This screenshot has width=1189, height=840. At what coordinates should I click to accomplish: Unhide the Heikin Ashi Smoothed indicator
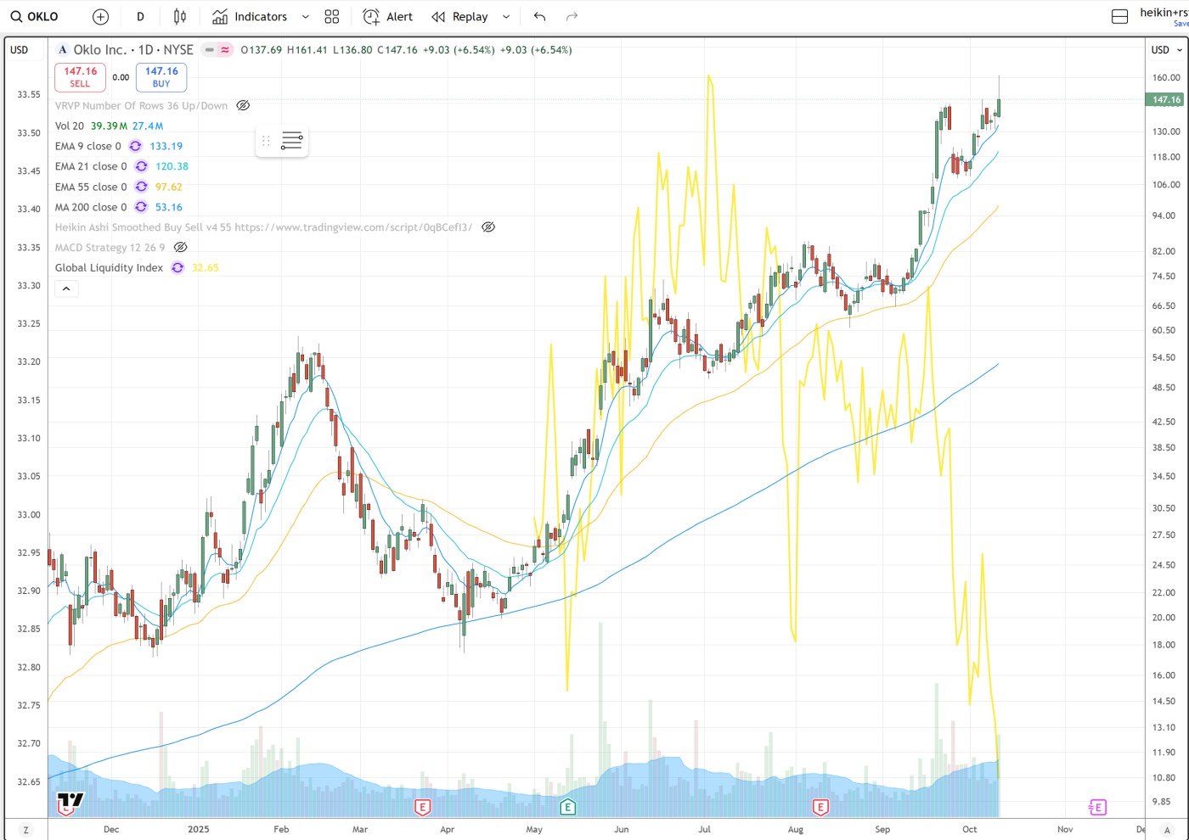pos(488,227)
